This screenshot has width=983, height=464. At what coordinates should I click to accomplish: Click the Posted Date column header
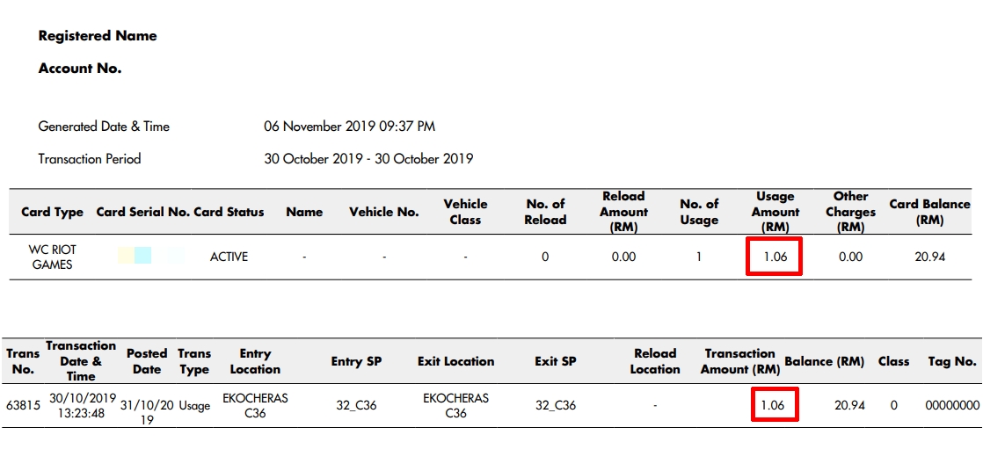click(147, 361)
